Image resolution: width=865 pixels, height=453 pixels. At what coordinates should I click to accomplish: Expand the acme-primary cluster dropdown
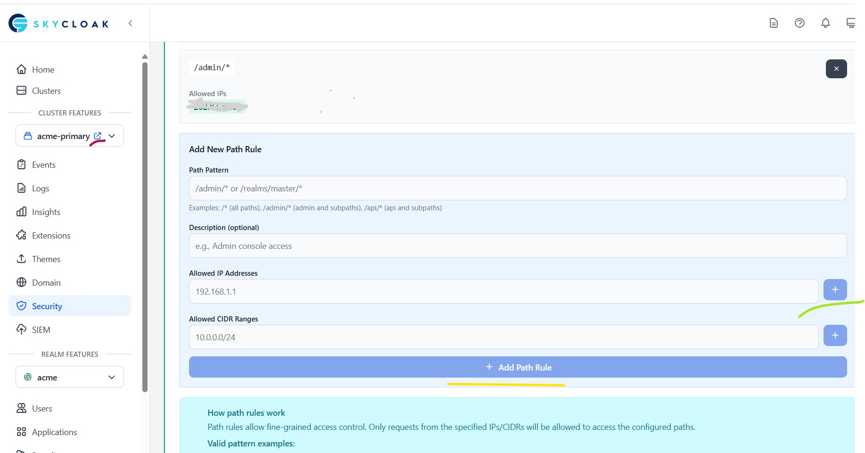[x=112, y=136]
